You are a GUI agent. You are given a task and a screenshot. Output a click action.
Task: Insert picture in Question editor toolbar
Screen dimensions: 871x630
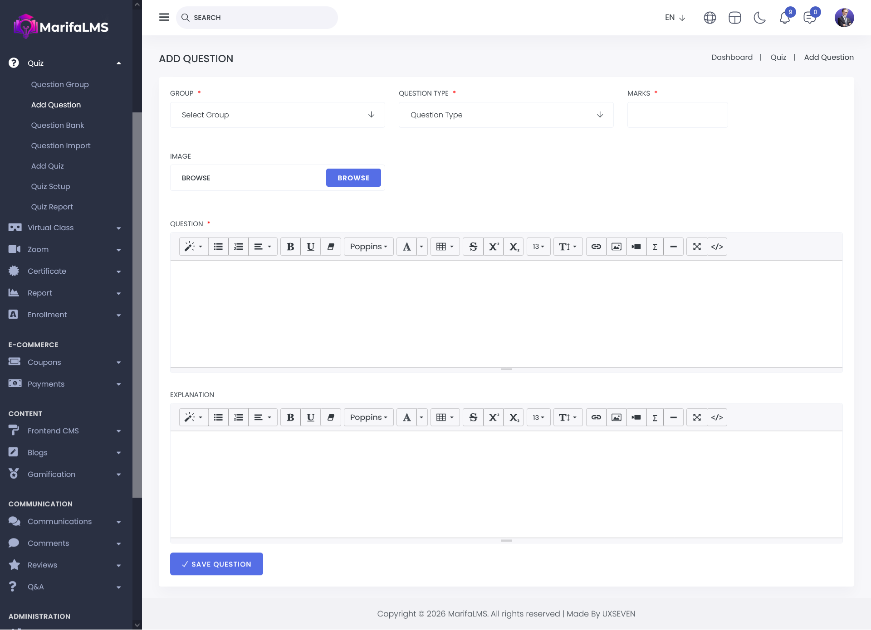pos(616,247)
